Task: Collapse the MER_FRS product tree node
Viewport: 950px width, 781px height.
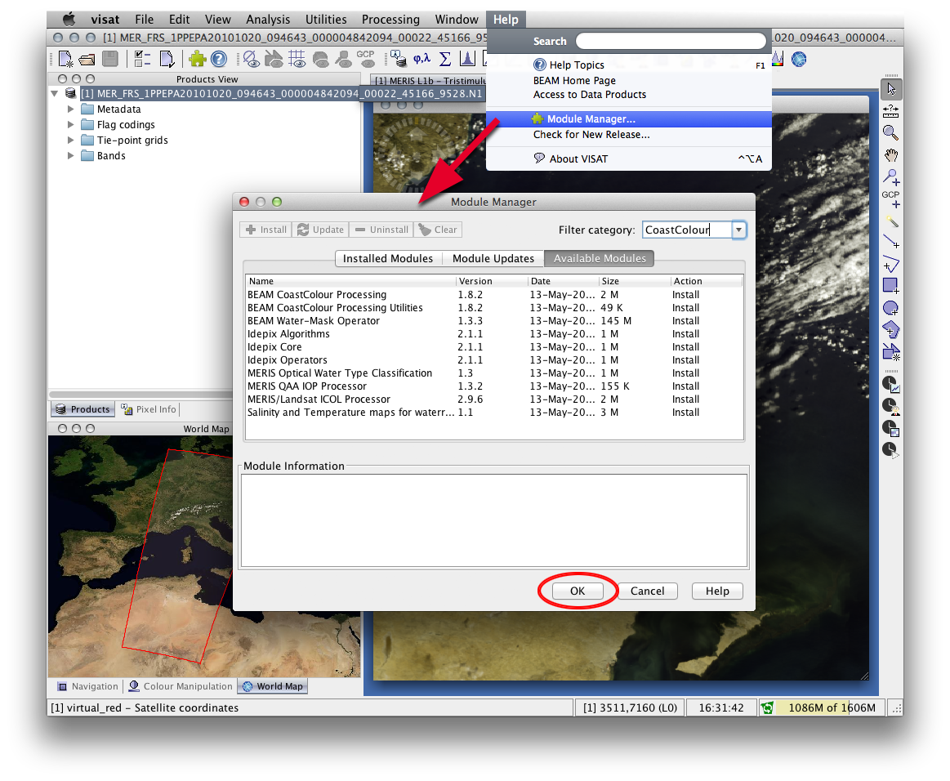Action: [55, 93]
